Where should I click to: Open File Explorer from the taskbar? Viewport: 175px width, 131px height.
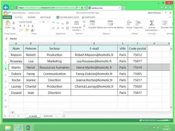[8, 128]
